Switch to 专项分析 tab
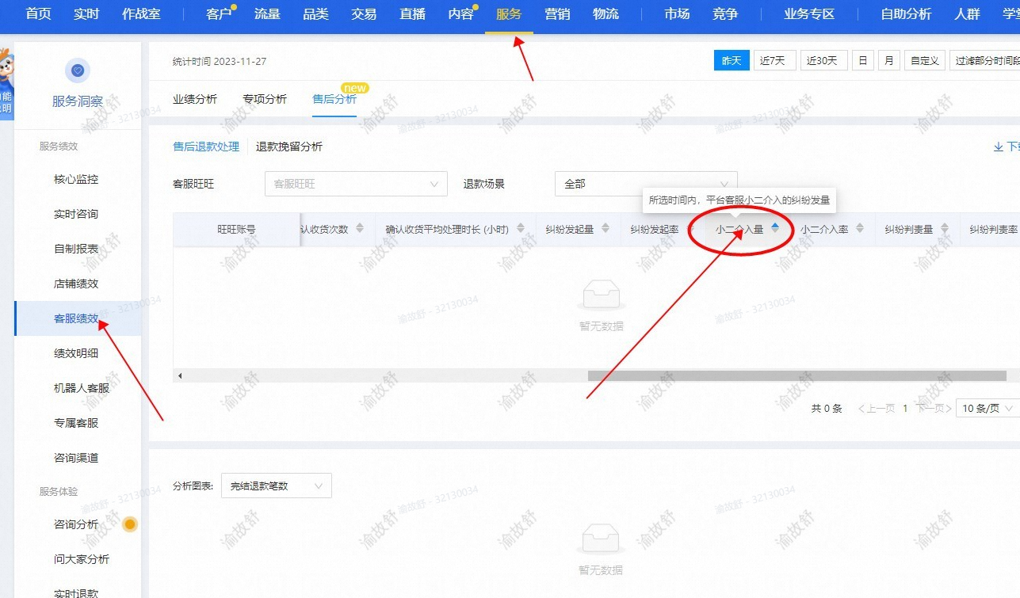1020x598 pixels. 265,99
